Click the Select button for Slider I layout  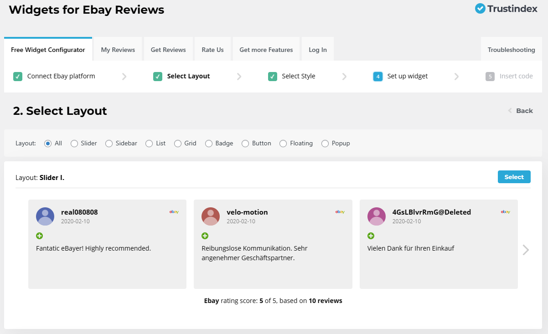pyautogui.click(x=514, y=177)
